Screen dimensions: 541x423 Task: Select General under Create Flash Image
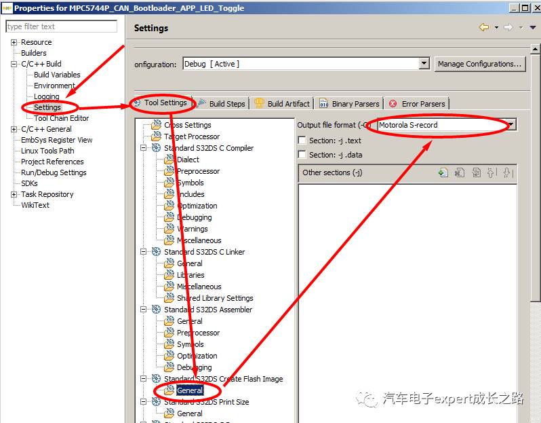click(x=190, y=390)
